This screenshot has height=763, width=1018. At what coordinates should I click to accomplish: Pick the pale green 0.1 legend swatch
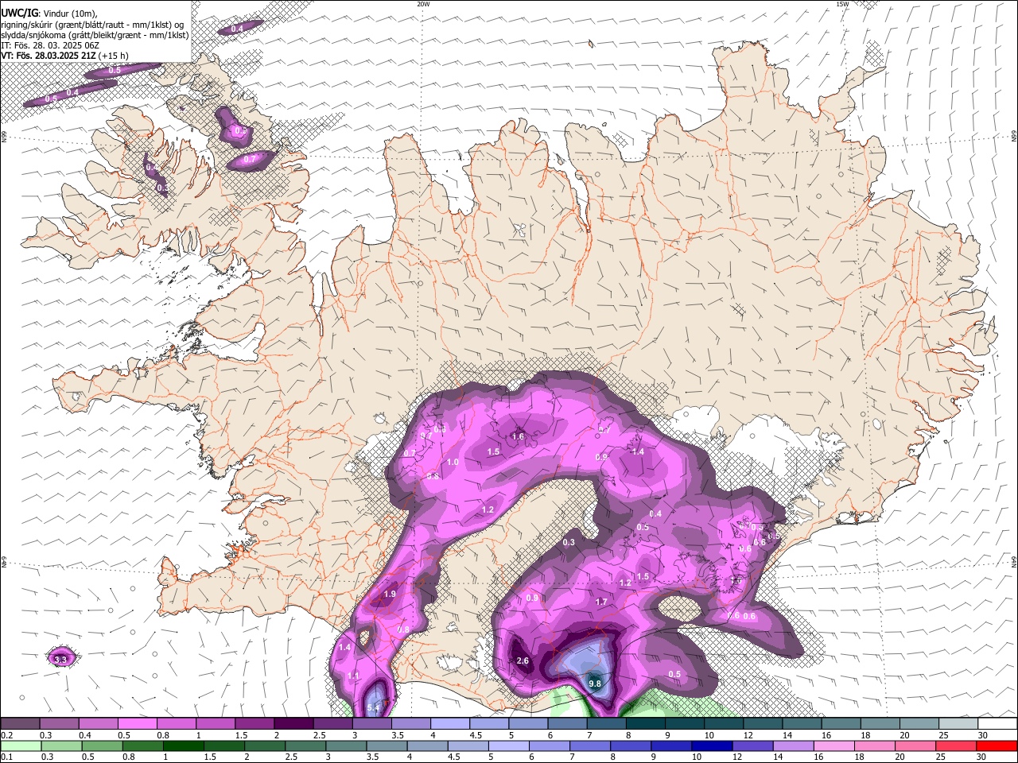[20, 746]
